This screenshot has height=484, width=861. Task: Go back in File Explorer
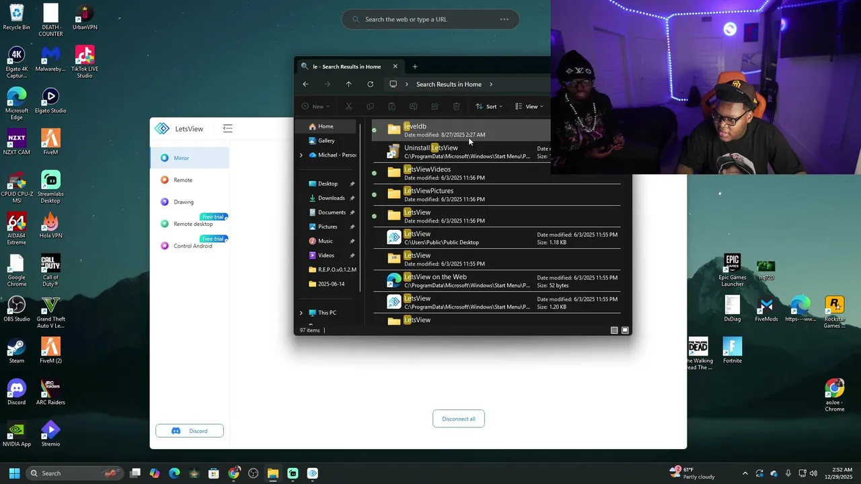click(x=305, y=84)
